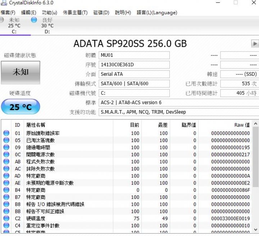Click status orb for attribute C2

click(x=6, y=218)
